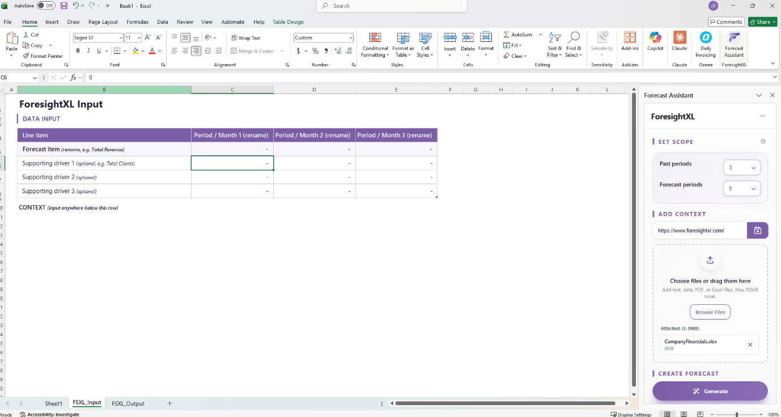Open the Forecast Assistant add-in

click(733, 44)
